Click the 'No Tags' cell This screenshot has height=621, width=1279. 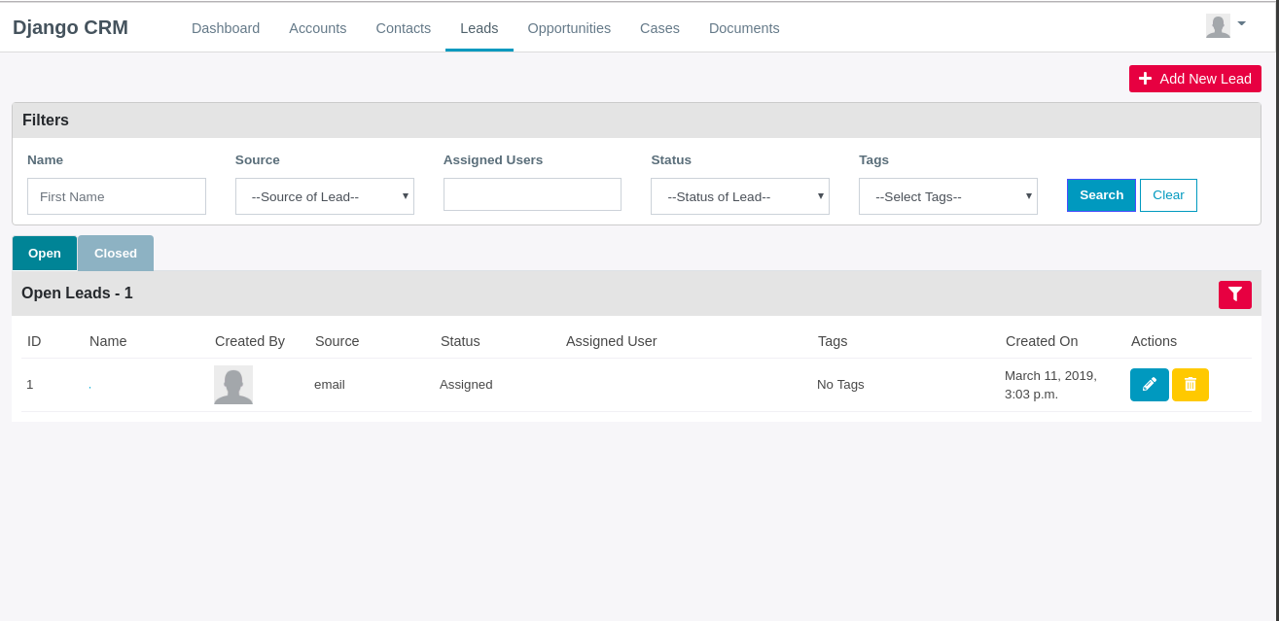point(840,385)
